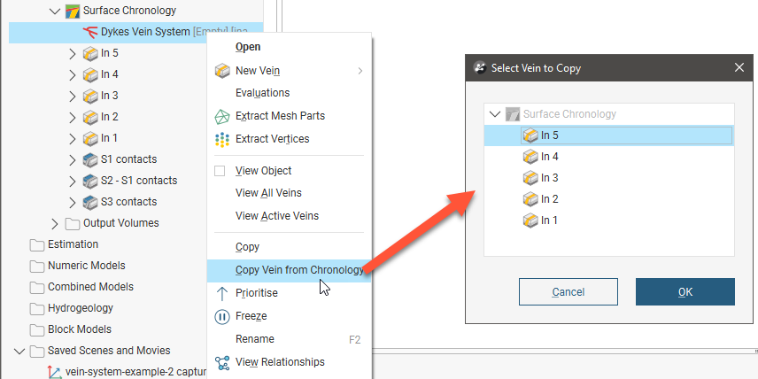Screen dimensions: 758x379
Task: Select In 1 in the vein list
Action: 549,220
